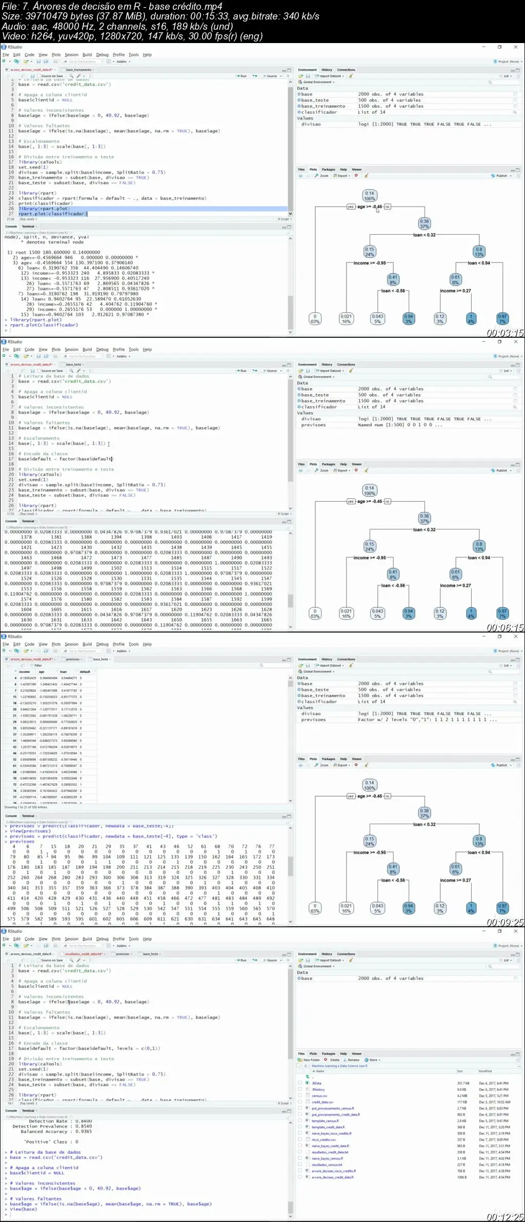
Task: Click the load workspace icon in second frame's Environment toolbar
Action: tap(301, 371)
